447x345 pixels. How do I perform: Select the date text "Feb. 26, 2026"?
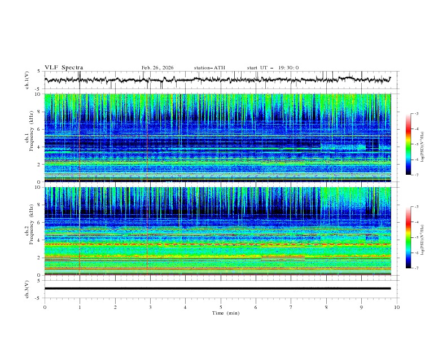157,68
